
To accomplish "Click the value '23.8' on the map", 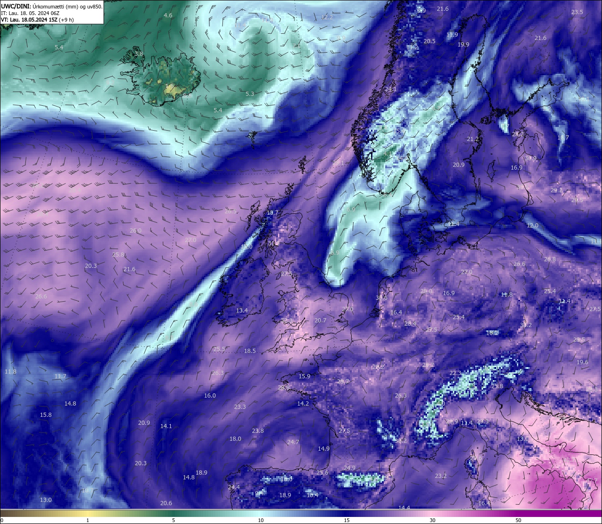I will point(258,431).
